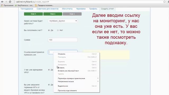Open Техподдержка tab

click(x=27, y=9)
